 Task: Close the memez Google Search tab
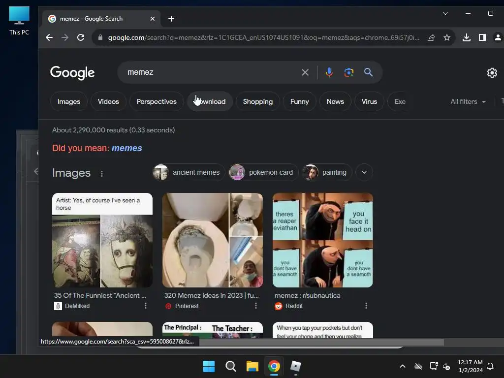pos(153,19)
